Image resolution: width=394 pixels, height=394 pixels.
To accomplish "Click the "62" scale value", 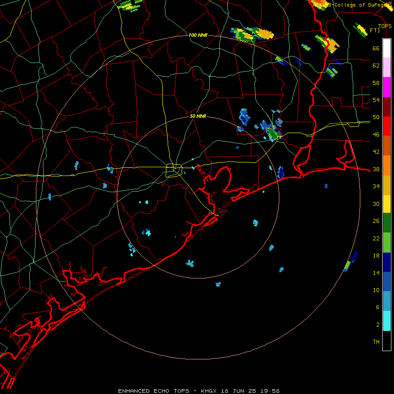I will (x=376, y=66).
